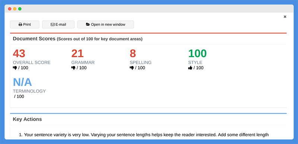Click the thumbs-up icon under Style

(190, 68)
